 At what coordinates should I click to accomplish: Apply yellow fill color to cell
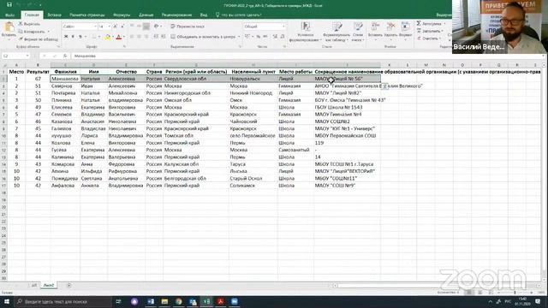[108, 37]
